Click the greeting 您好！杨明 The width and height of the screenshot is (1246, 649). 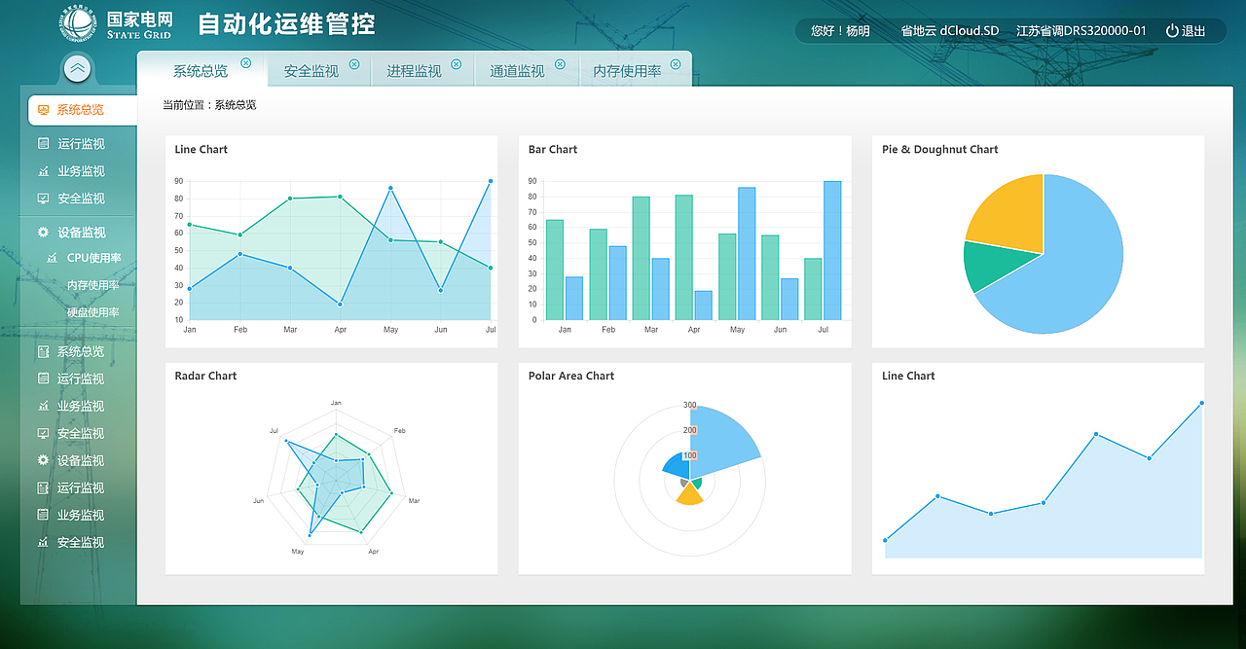840,31
